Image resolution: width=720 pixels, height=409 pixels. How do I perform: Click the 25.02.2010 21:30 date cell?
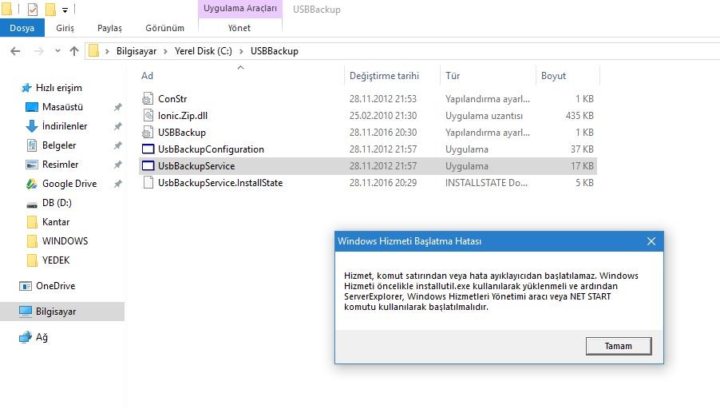383,115
